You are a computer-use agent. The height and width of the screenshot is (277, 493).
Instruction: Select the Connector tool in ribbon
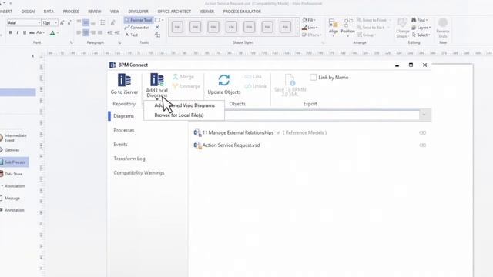click(137, 28)
